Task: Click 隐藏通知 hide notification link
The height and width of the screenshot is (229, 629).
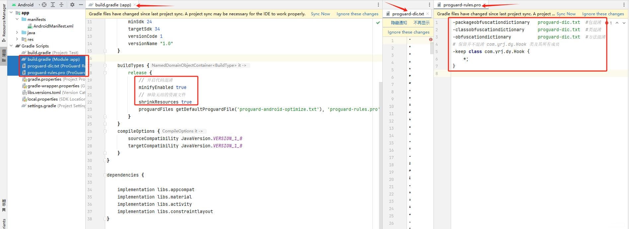Action: pos(399,23)
